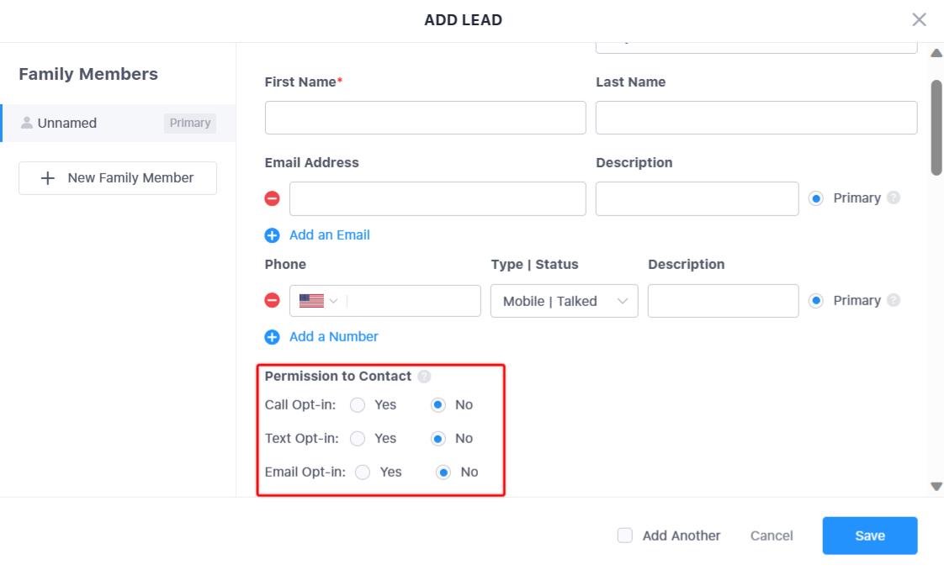Save the new lead
Screen dimensions: 944x570
pos(870,536)
